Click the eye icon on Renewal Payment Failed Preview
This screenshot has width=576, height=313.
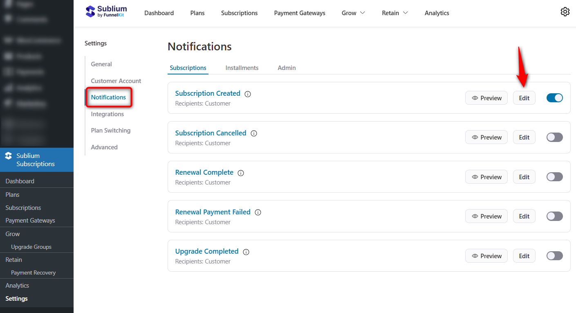coord(474,216)
